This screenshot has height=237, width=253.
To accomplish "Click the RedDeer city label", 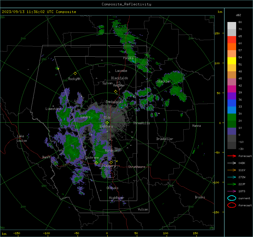I will pyautogui.click(x=119, y=85).
